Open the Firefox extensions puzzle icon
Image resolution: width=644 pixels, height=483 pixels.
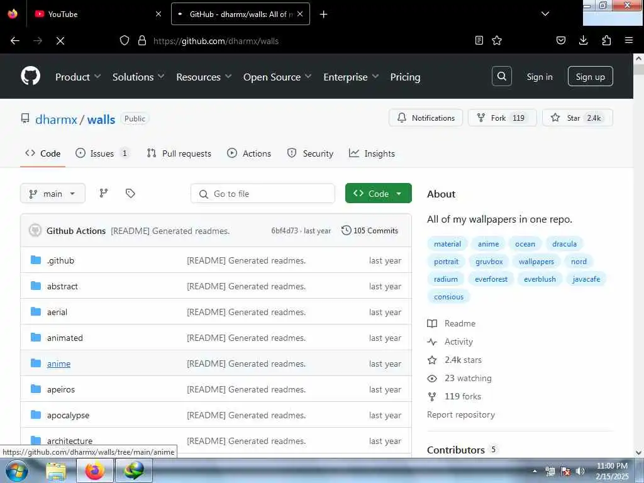[x=606, y=40]
